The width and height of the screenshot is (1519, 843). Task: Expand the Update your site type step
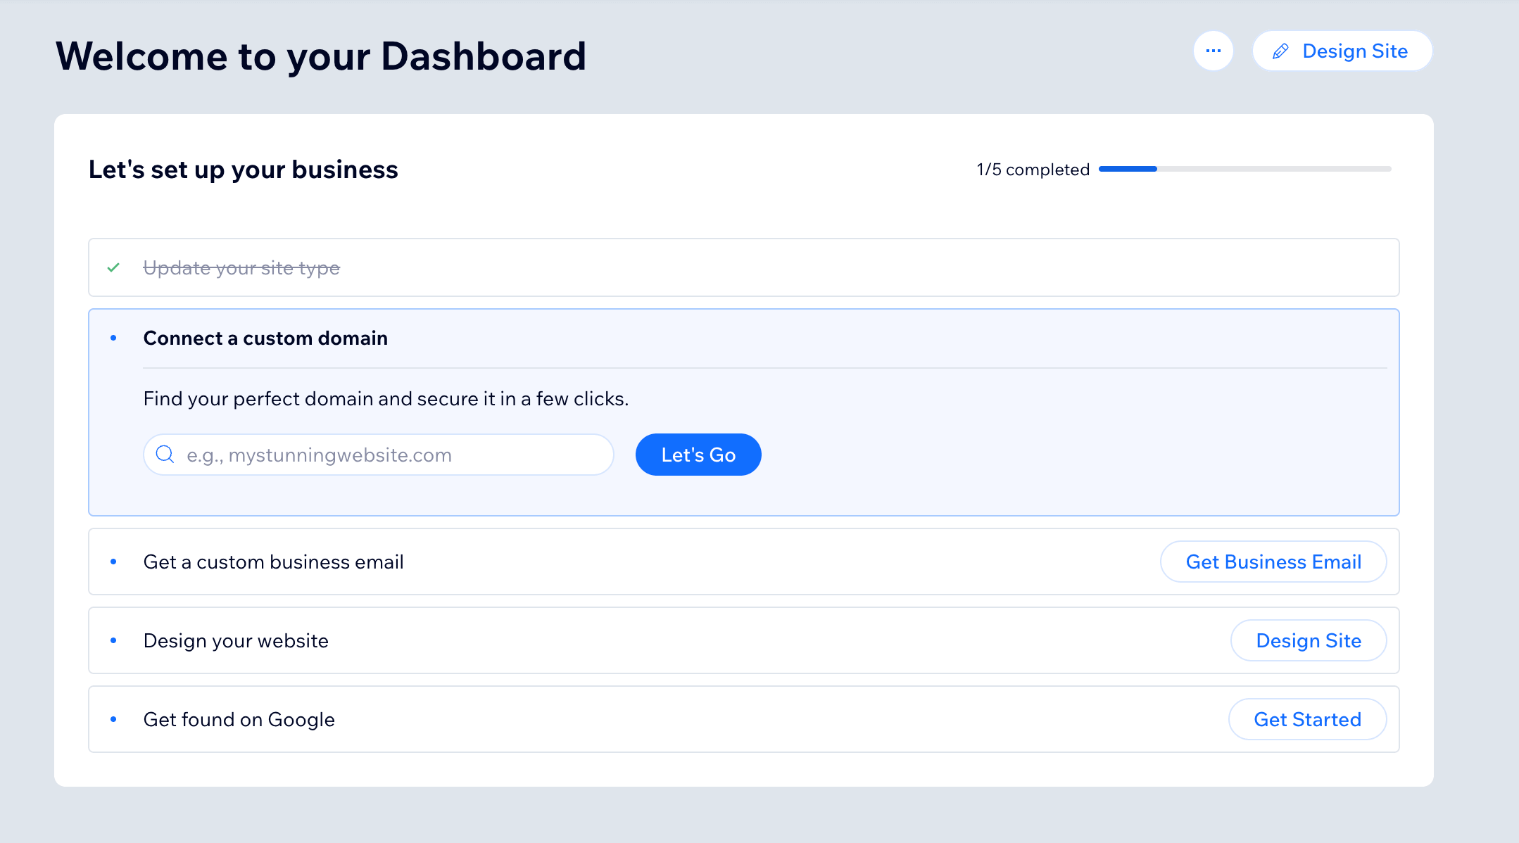(x=743, y=267)
